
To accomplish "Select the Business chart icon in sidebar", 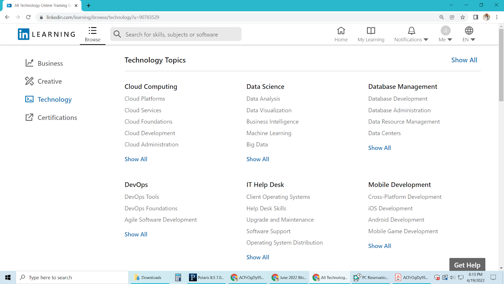I will coord(29,63).
